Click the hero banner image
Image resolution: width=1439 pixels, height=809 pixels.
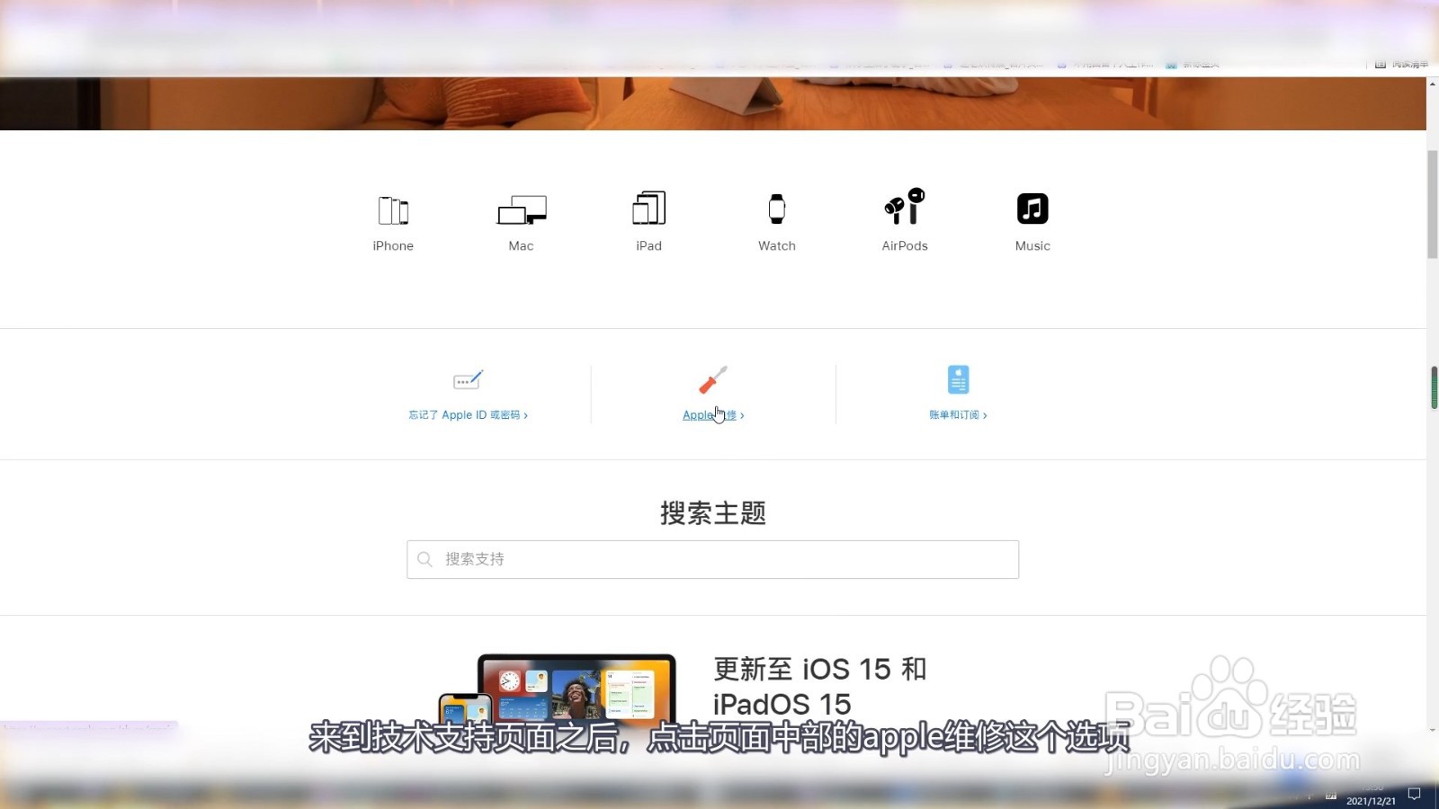click(713, 103)
